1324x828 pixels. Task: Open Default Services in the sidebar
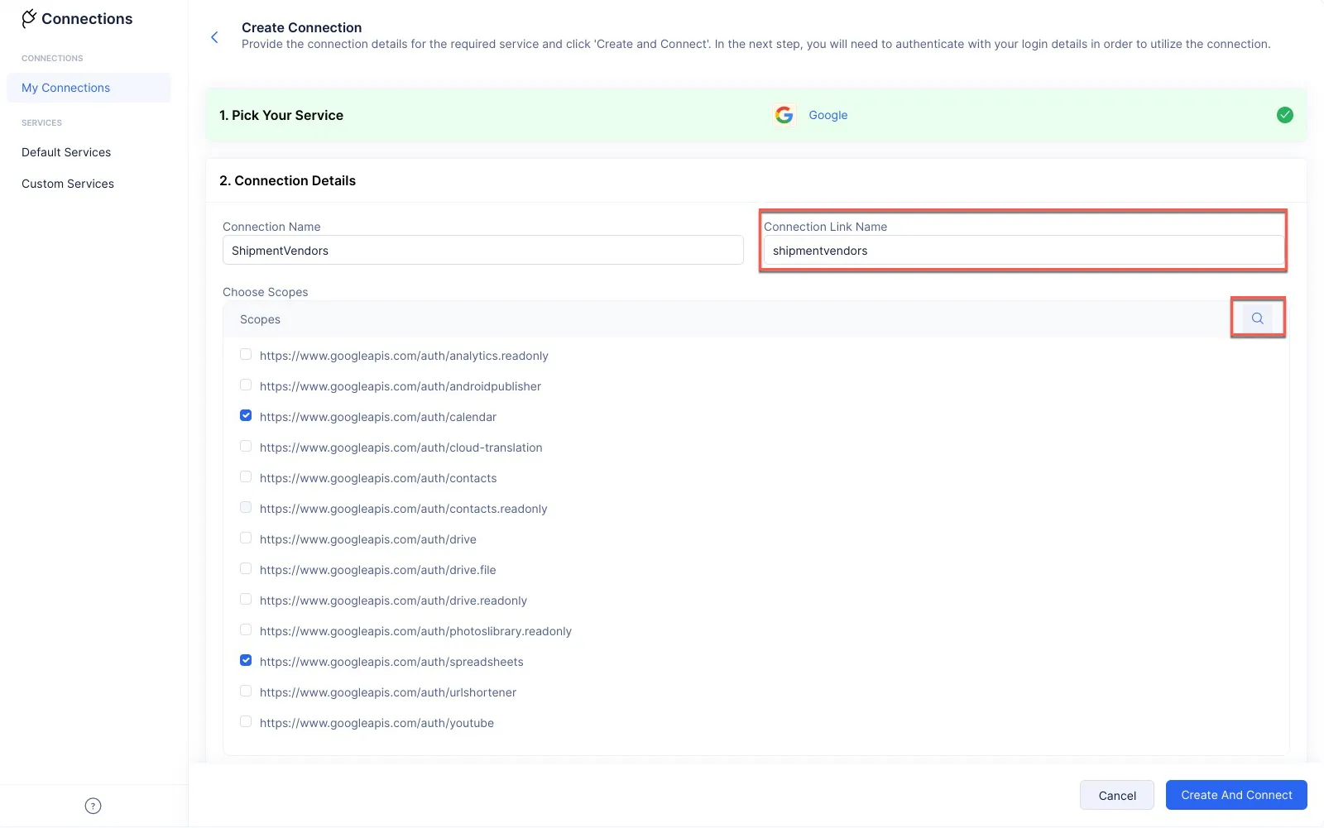[66, 152]
